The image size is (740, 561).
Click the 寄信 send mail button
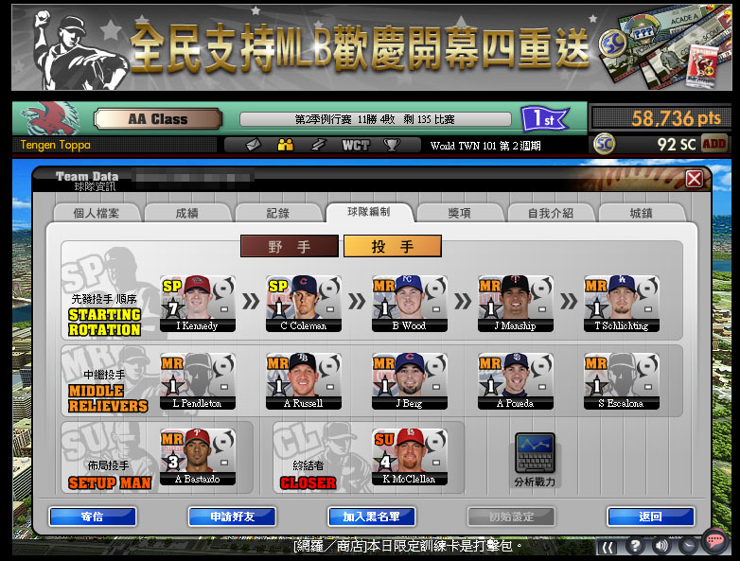(93, 517)
